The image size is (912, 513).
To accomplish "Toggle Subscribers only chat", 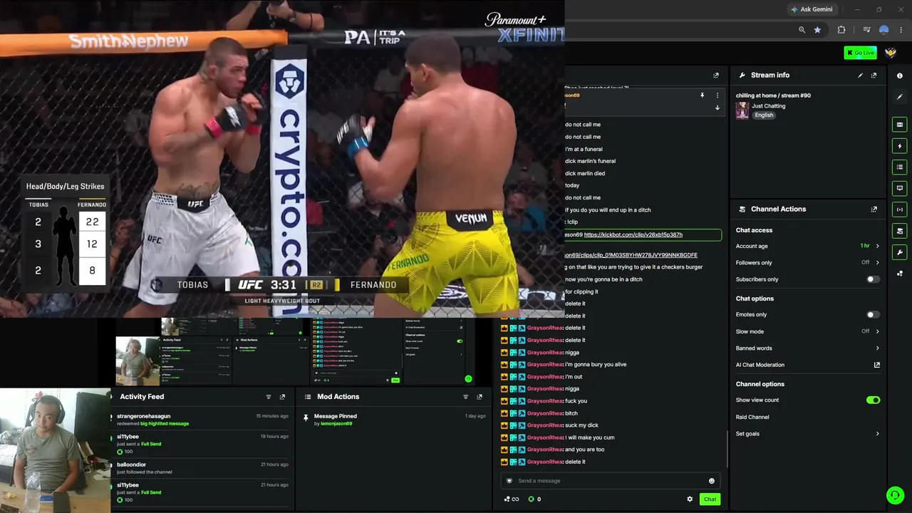I will tap(872, 279).
